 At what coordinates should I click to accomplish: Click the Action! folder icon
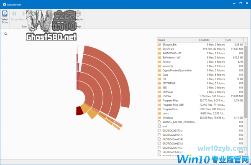(159, 62)
